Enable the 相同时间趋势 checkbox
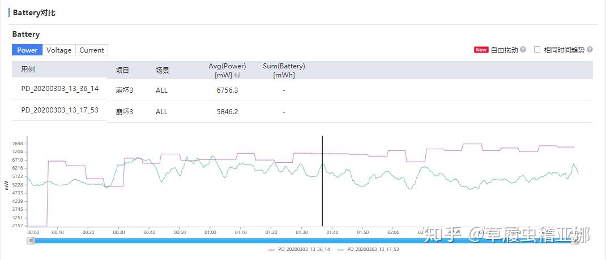606x260 pixels. pos(537,50)
